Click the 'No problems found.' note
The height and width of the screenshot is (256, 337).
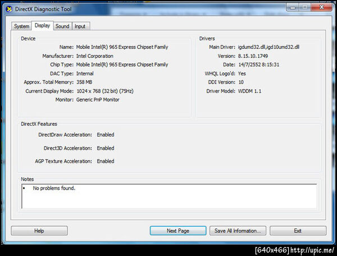(54, 188)
